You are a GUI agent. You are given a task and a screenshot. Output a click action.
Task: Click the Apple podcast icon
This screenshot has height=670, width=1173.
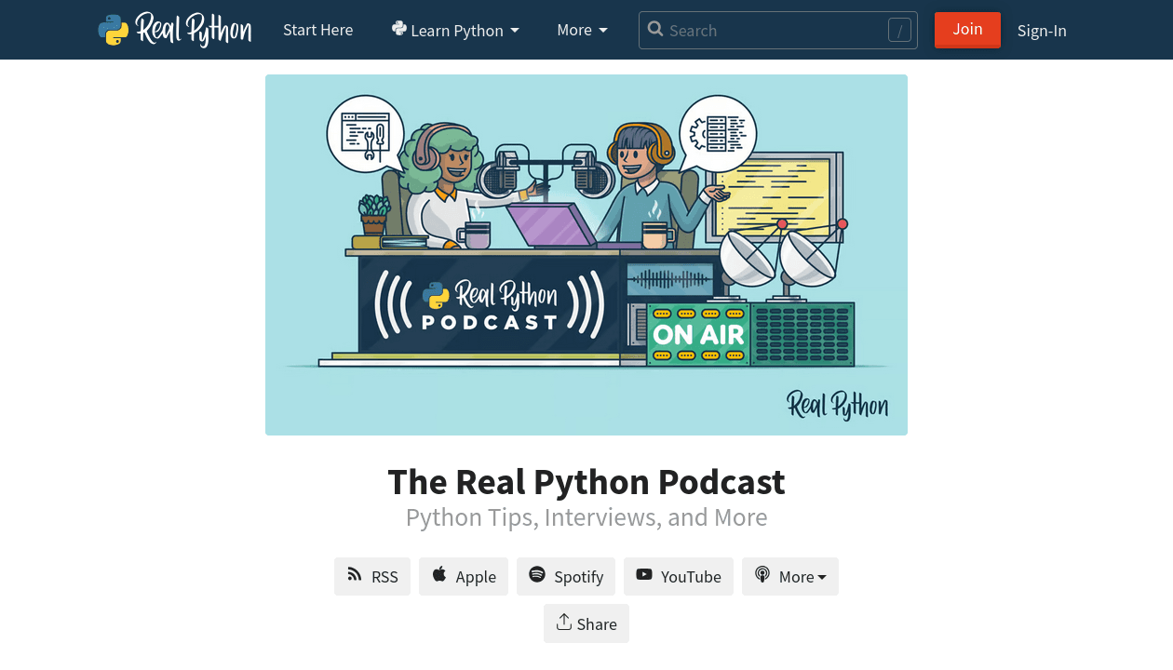coord(439,575)
